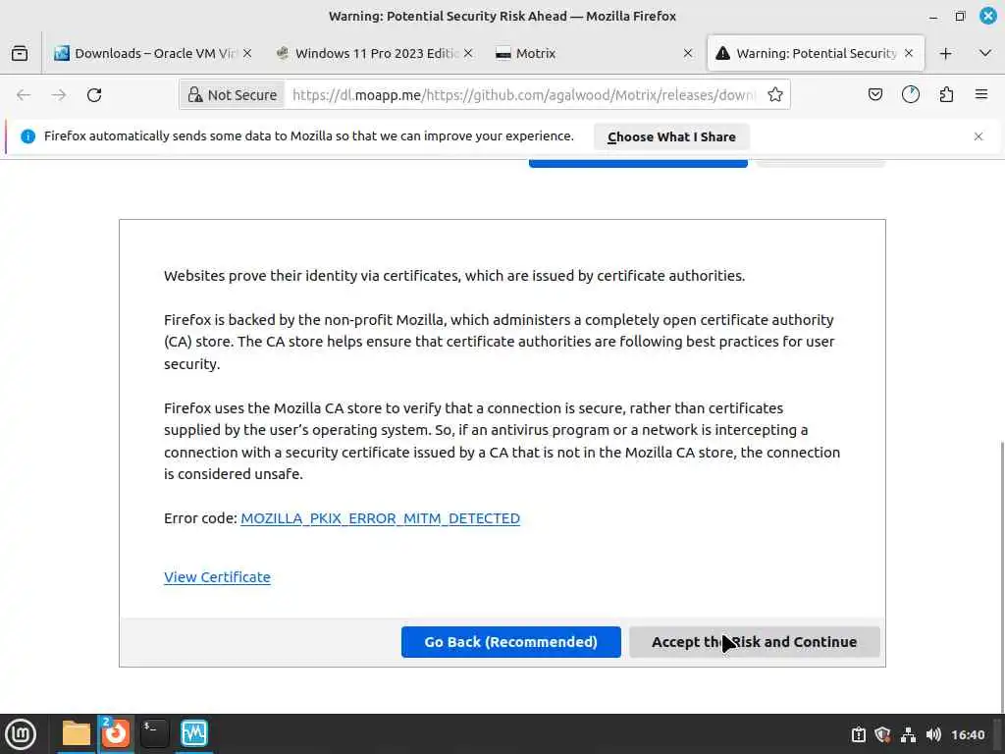The width and height of the screenshot is (1005, 754).
Task: Go back with the back arrow
Action: click(24, 95)
